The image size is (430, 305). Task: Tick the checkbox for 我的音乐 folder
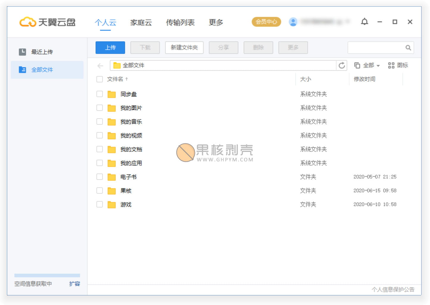click(100, 122)
